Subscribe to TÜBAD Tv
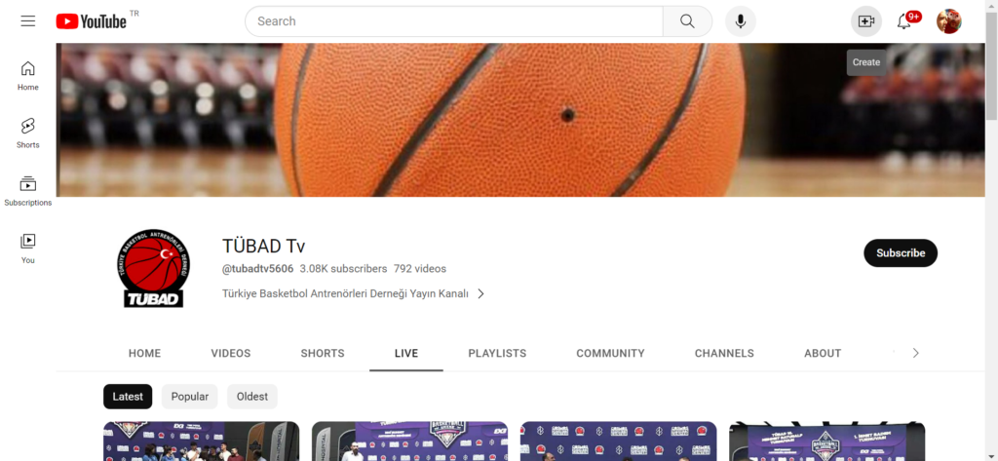Viewport: 998px width, 461px height. point(901,252)
